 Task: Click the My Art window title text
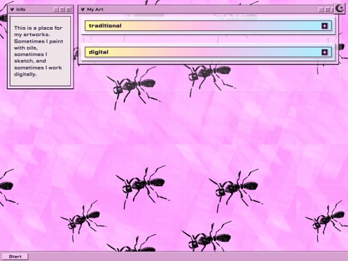click(95, 10)
